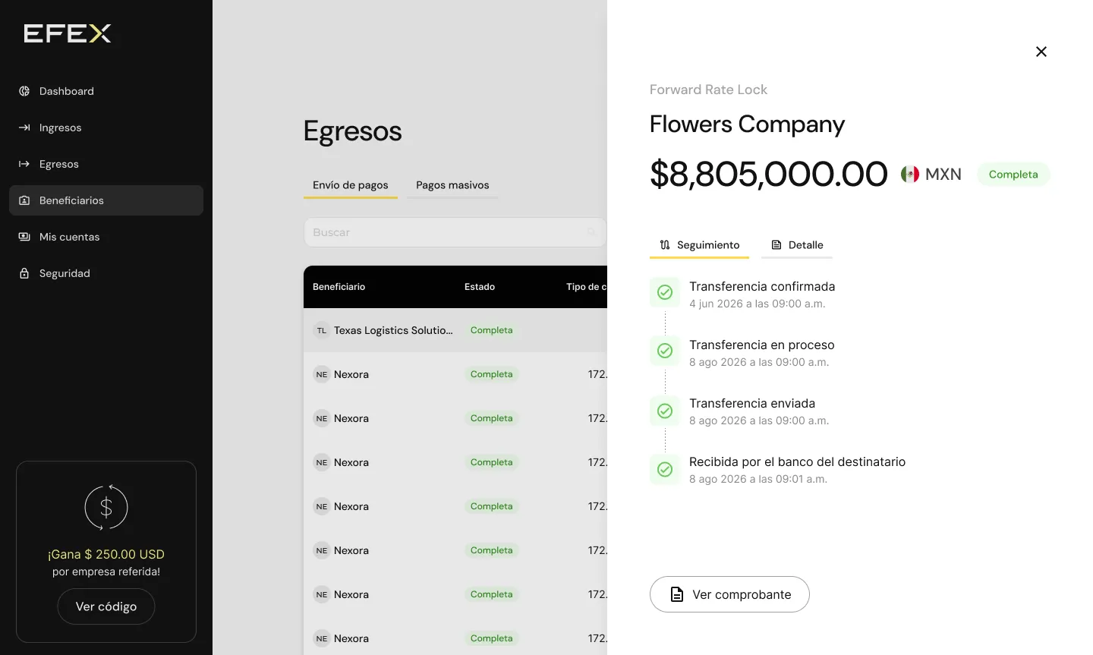Click the $8,805,000.00 amount
Viewport: 1093px width, 655px height.
point(769,174)
